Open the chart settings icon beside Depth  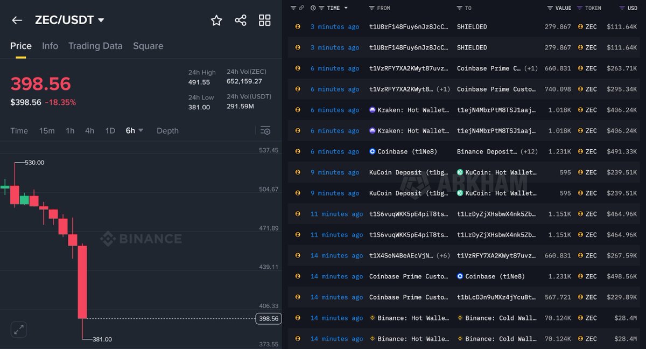click(265, 130)
